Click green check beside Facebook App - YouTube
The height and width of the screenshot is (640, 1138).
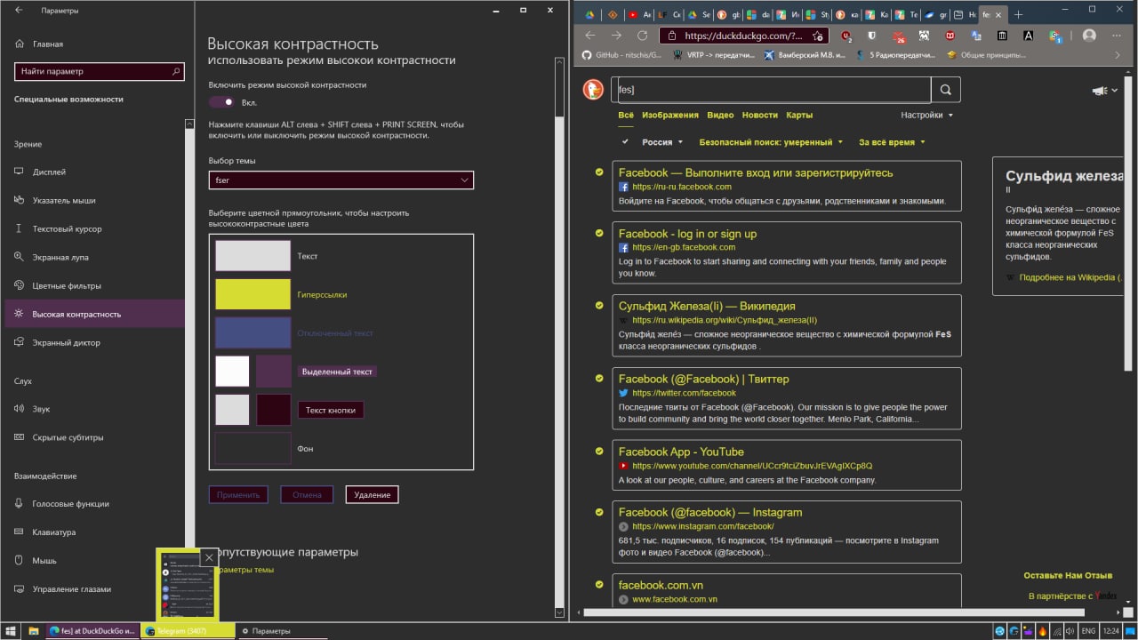point(599,452)
